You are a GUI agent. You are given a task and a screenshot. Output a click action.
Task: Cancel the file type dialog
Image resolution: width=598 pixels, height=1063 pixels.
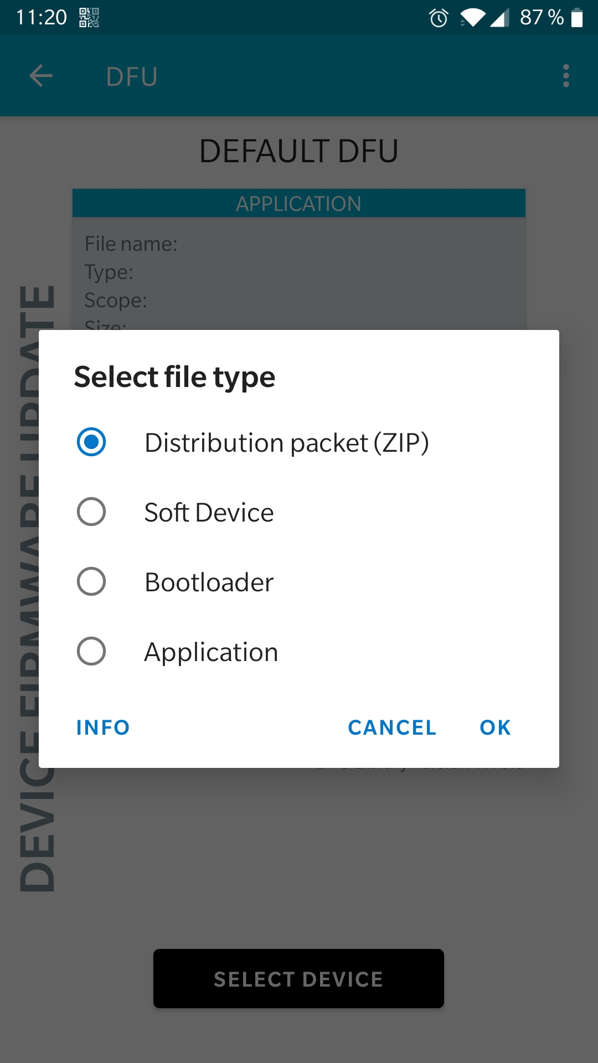tap(392, 727)
